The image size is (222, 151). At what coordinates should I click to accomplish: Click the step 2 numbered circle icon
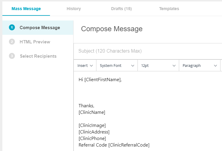coord(12,42)
